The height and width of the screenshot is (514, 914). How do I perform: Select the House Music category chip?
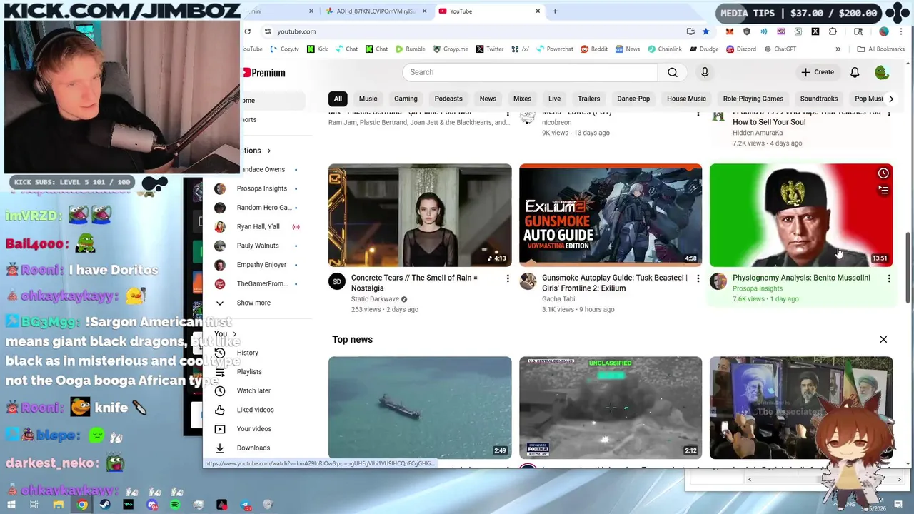coord(686,99)
